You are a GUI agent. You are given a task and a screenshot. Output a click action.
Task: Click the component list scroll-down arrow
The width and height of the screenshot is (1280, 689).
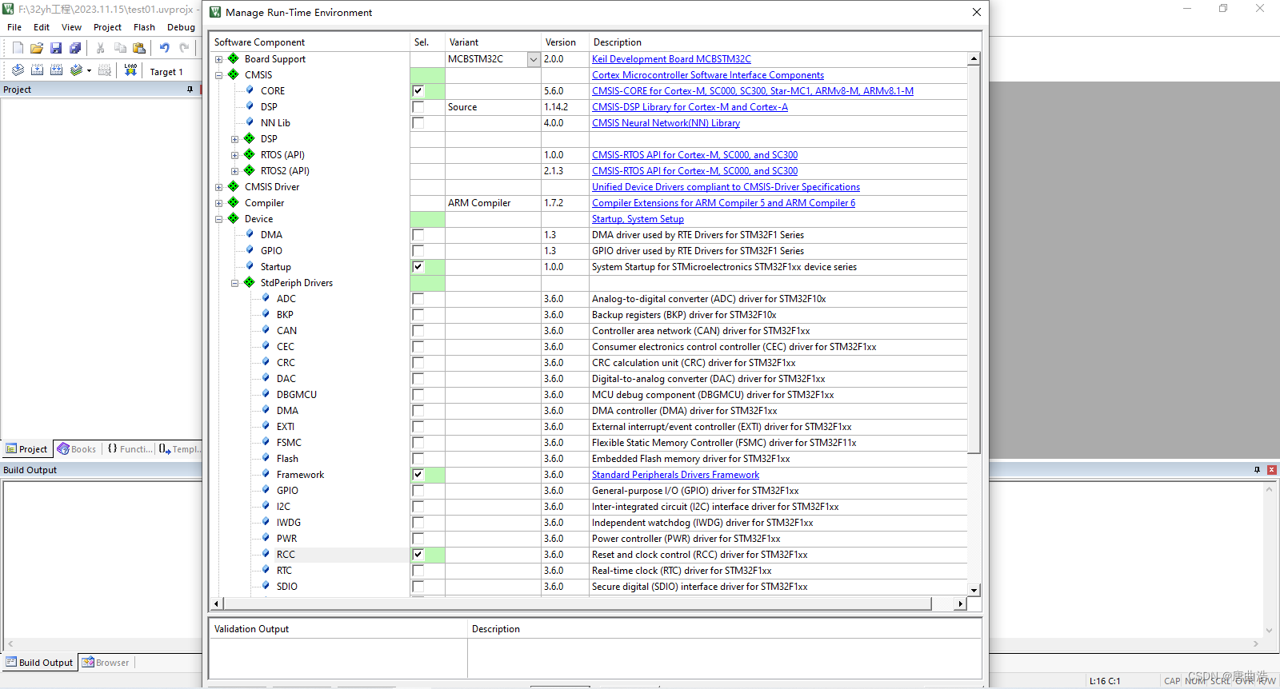974,590
